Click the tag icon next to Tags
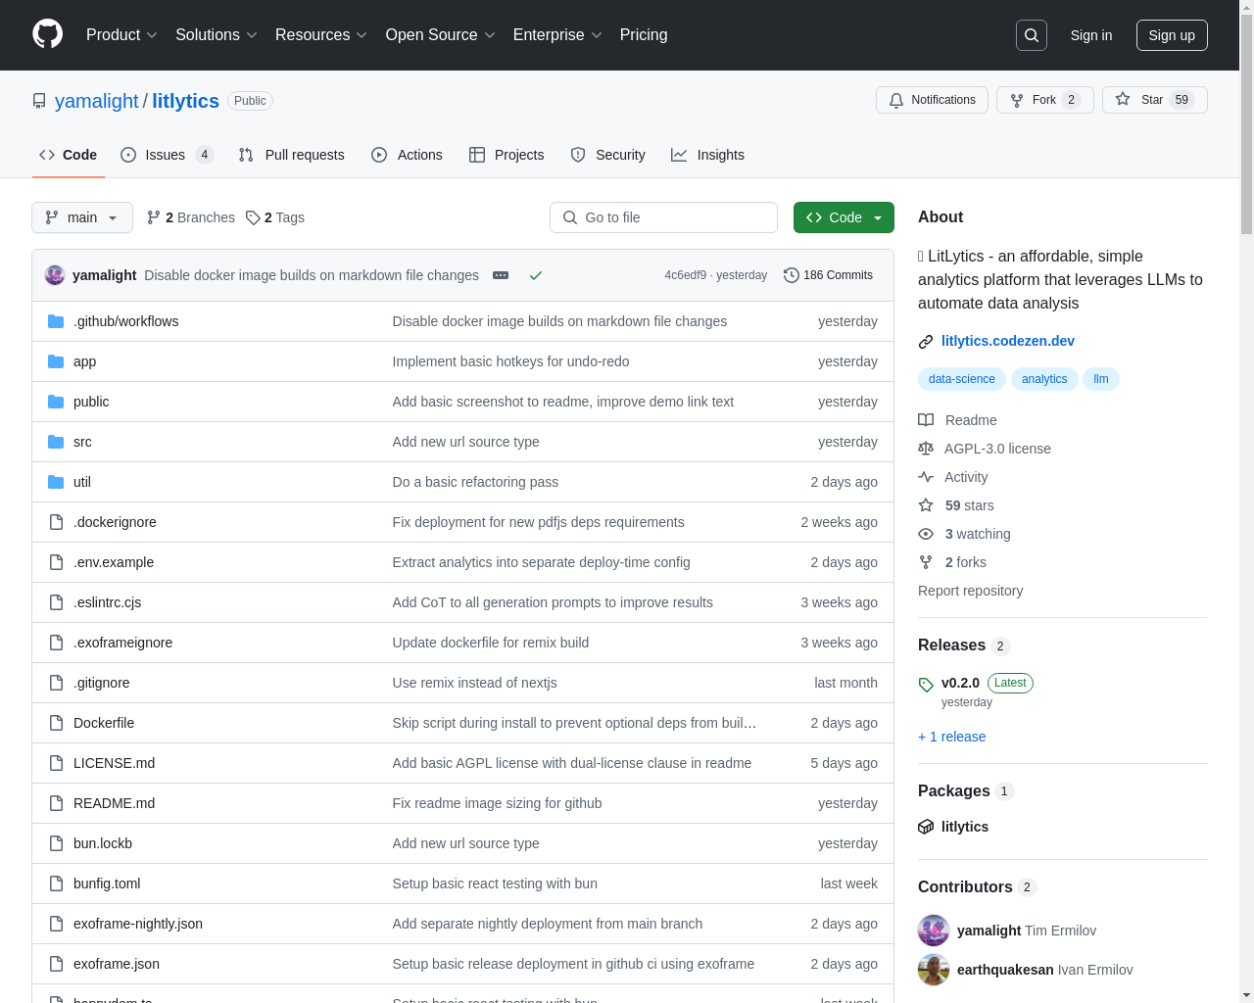Screen dimensions: 1254x1003 click(x=253, y=217)
